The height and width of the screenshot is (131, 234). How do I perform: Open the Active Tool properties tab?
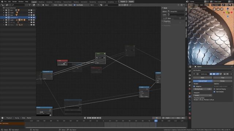[x=190, y=71]
